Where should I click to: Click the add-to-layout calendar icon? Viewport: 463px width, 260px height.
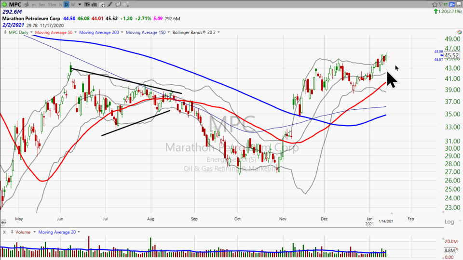point(102,4)
